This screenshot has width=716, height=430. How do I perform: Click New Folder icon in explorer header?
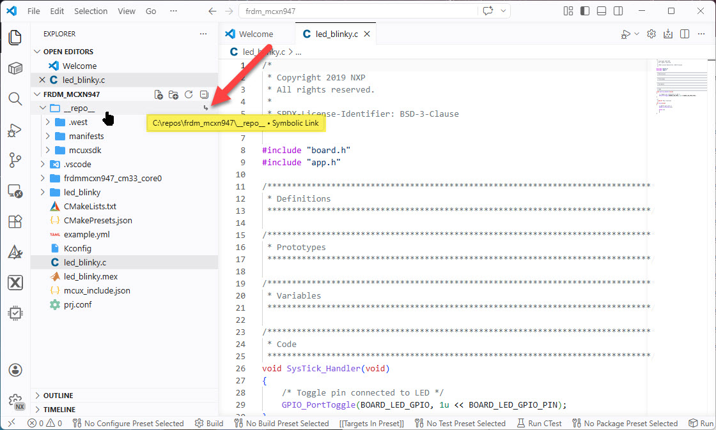pyautogui.click(x=173, y=94)
